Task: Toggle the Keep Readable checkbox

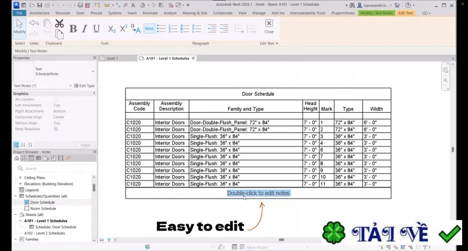Action: (56, 129)
